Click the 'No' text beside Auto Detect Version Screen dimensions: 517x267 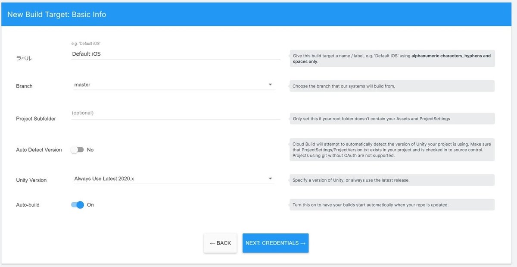pos(90,150)
